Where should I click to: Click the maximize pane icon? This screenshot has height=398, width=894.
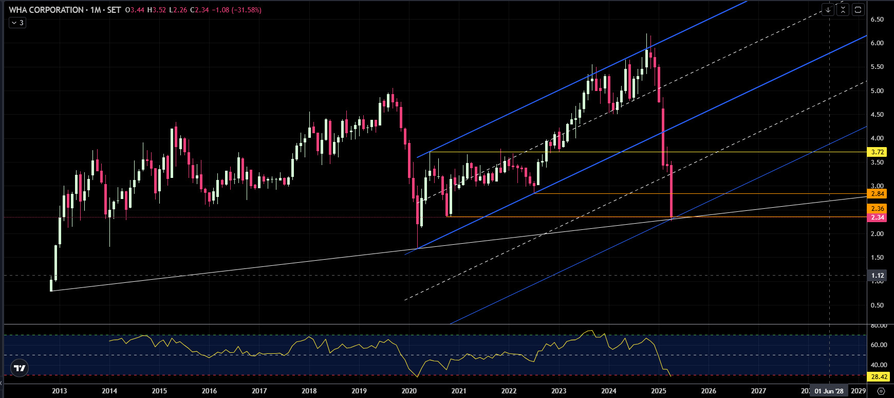pyautogui.click(x=858, y=10)
